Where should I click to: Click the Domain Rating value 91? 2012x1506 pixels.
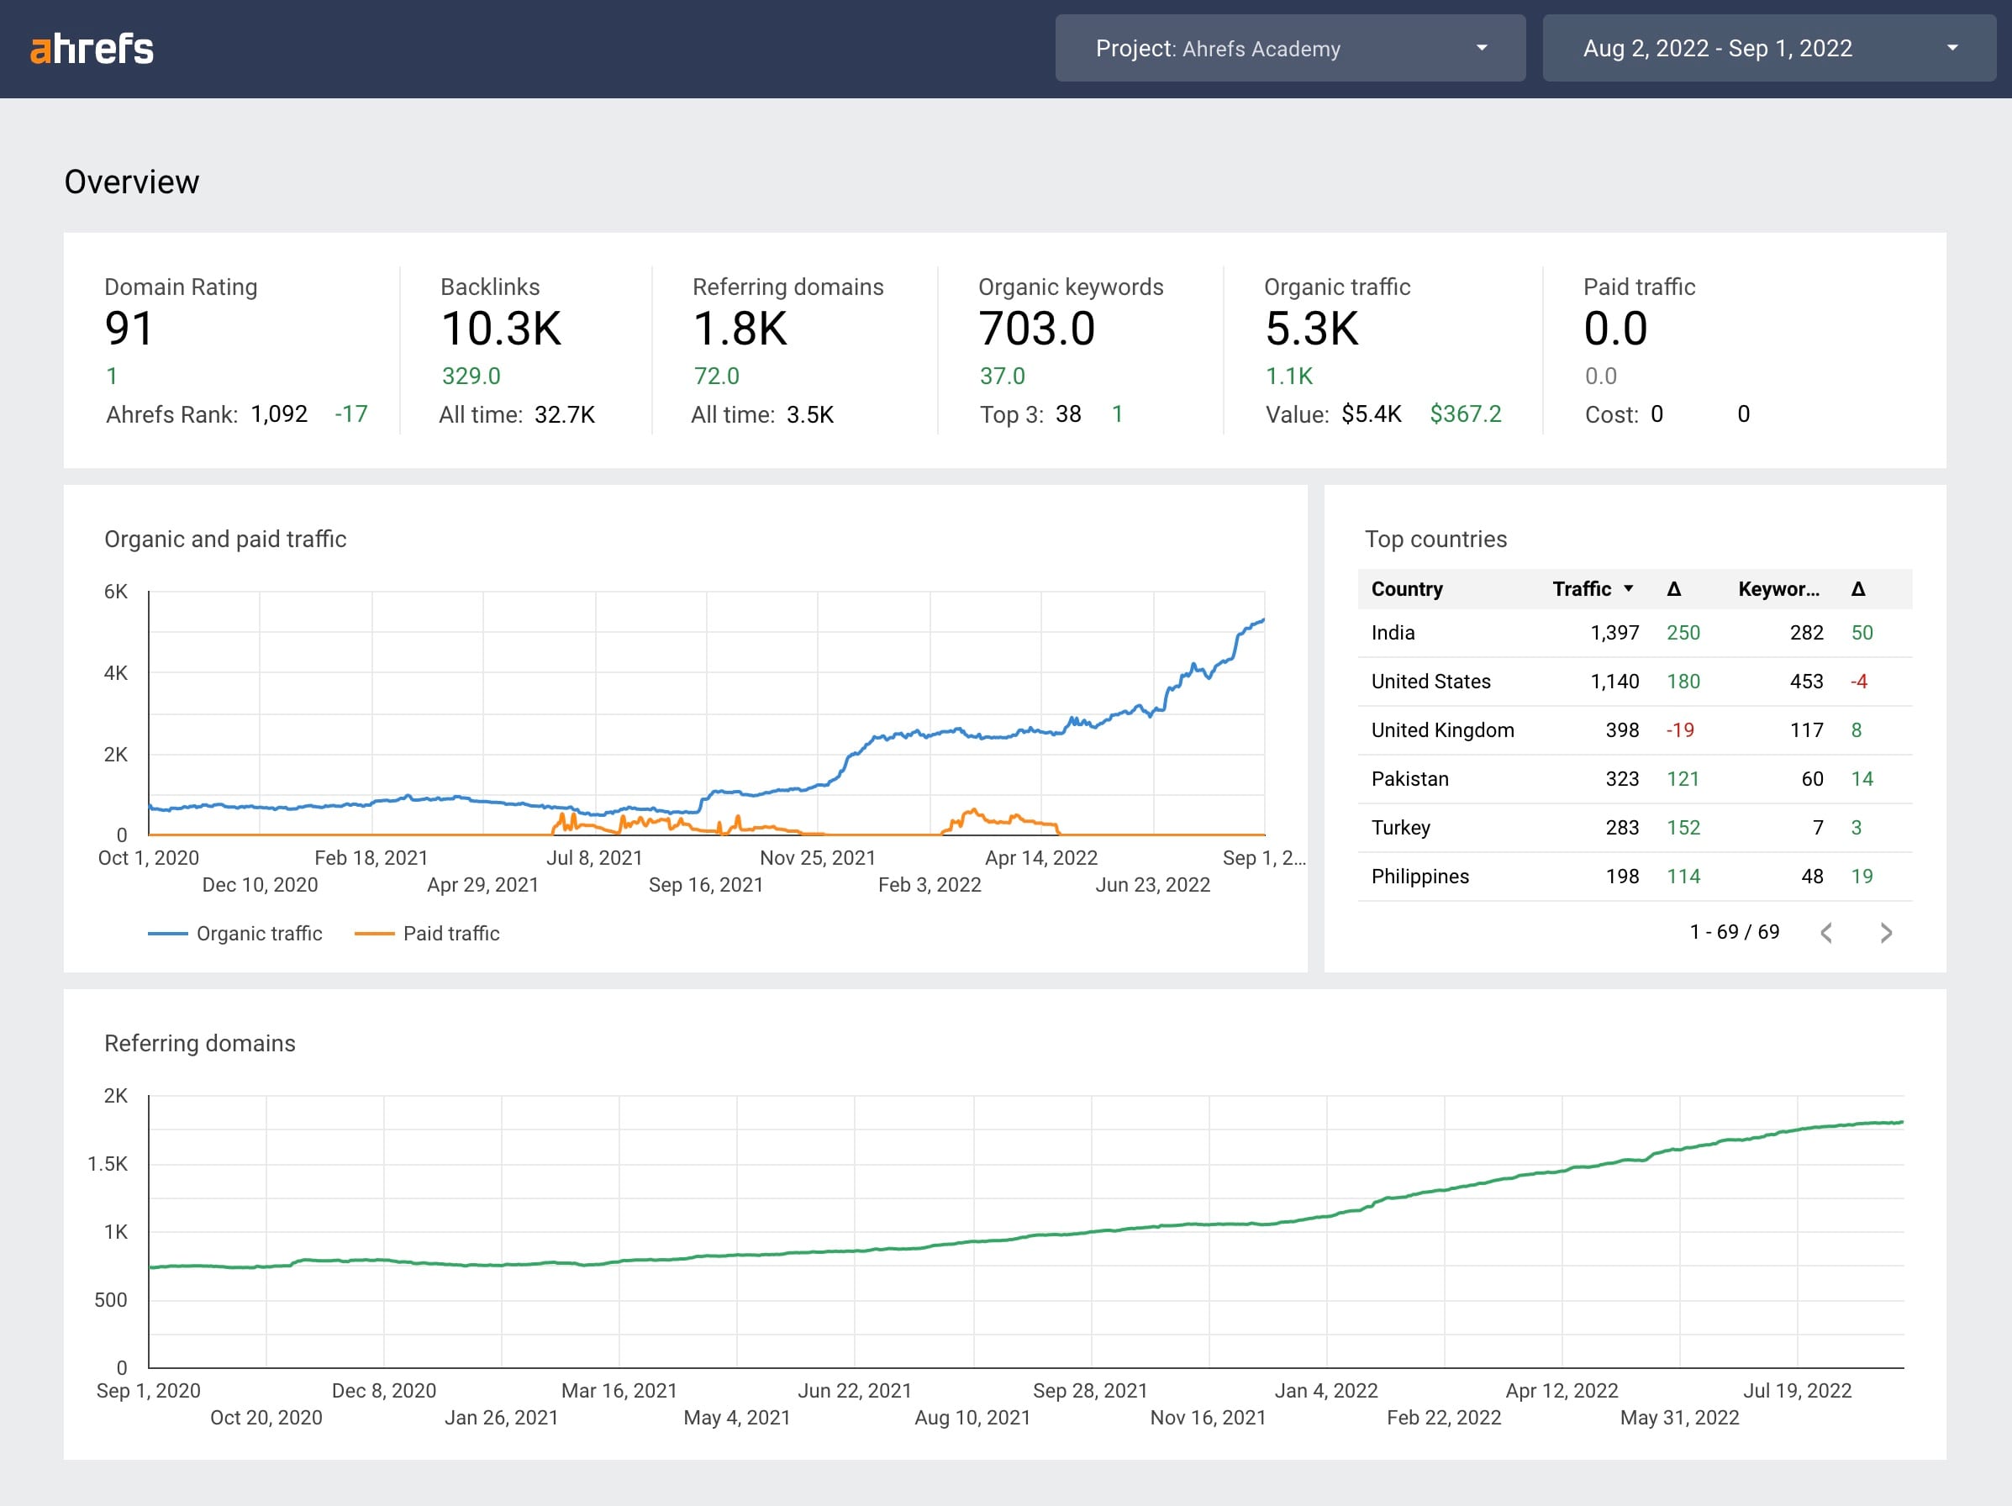[x=129, y=329]
